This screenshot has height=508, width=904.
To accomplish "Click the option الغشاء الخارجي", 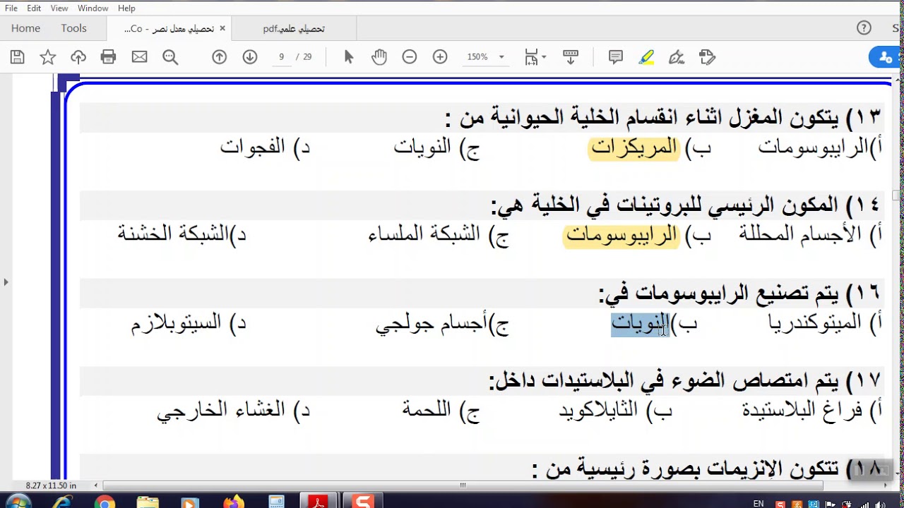I will click(x=221, y=411).
